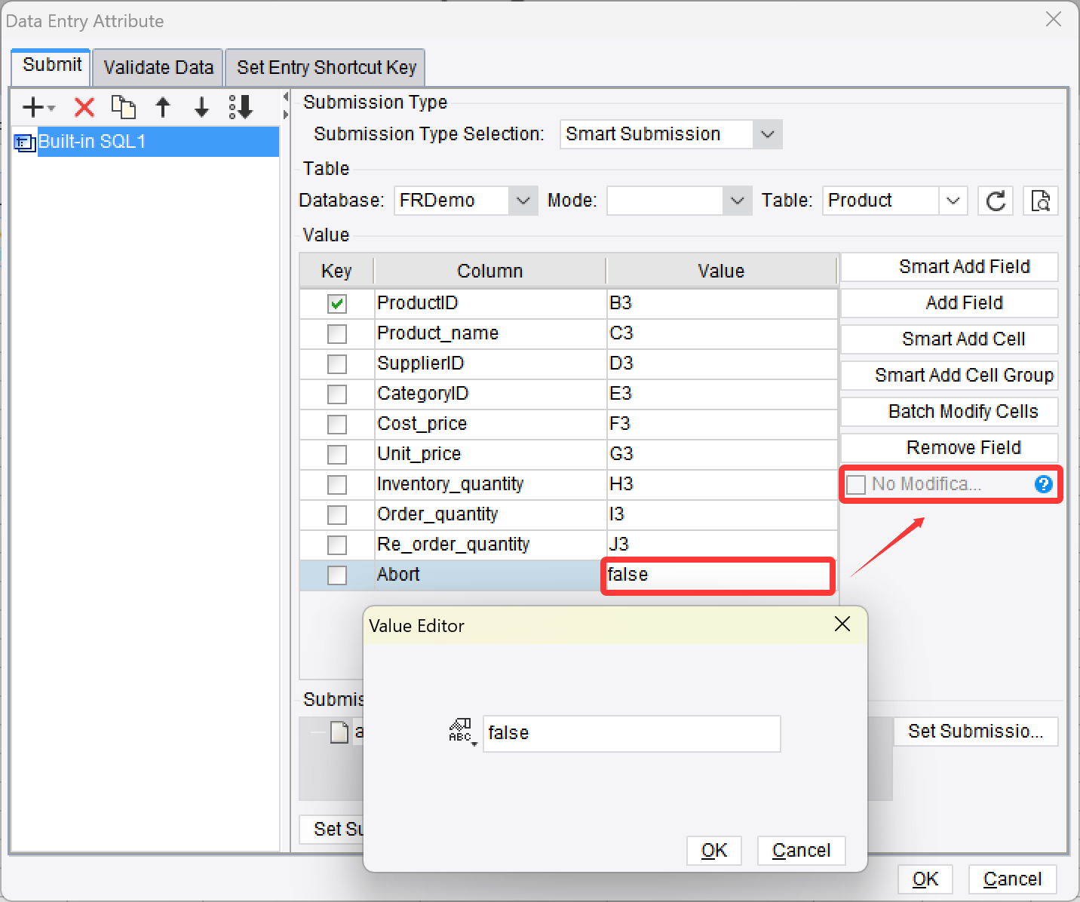Open the Submission Type Selection dropdown
The width and height of the screenshot is (1080, 902).
pyautogui.click(x=768, y=133)
